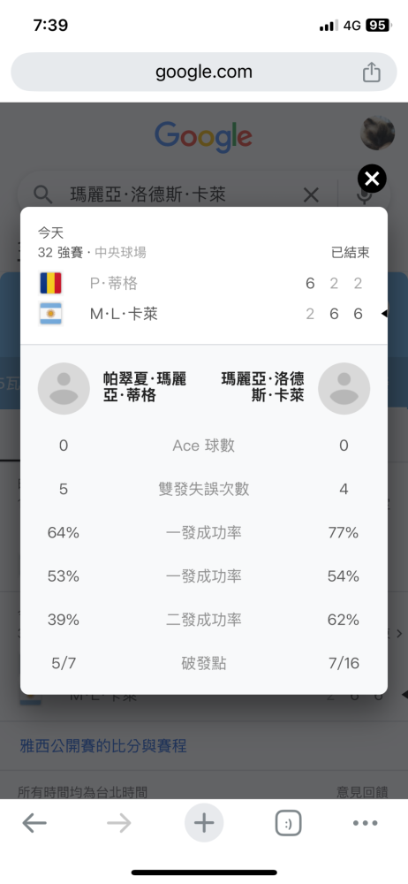Open the google.com address bar
This screenshot has height=884, width=408.
pos(204,72)
